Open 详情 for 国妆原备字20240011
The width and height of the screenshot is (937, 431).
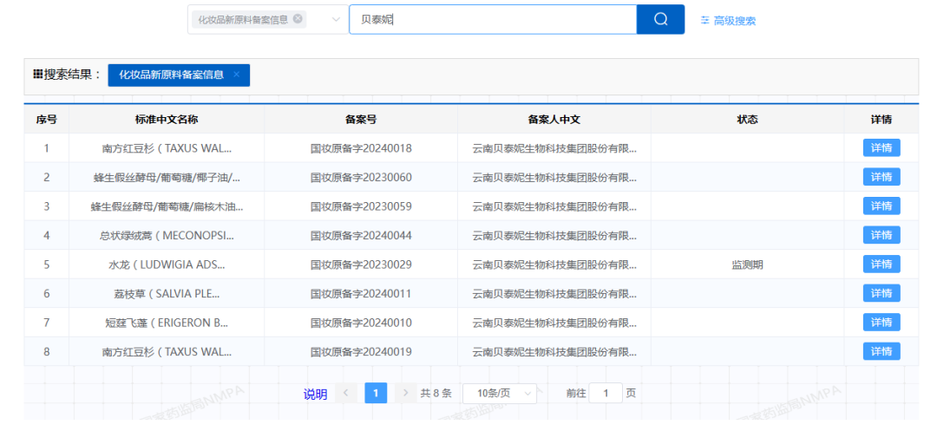click(881, 294)
